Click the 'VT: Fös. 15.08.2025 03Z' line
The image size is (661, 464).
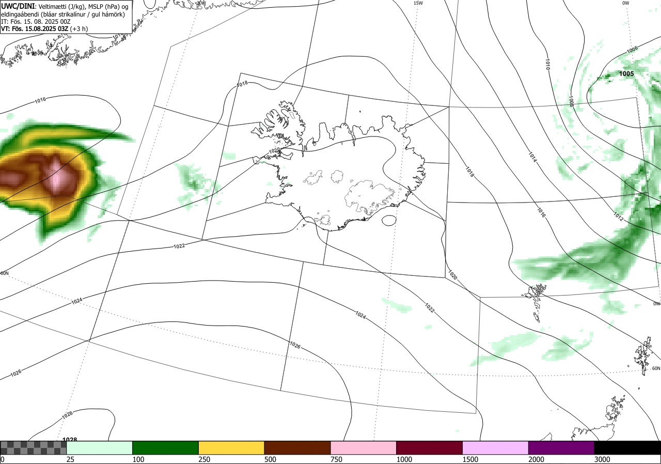pos(34,29)
